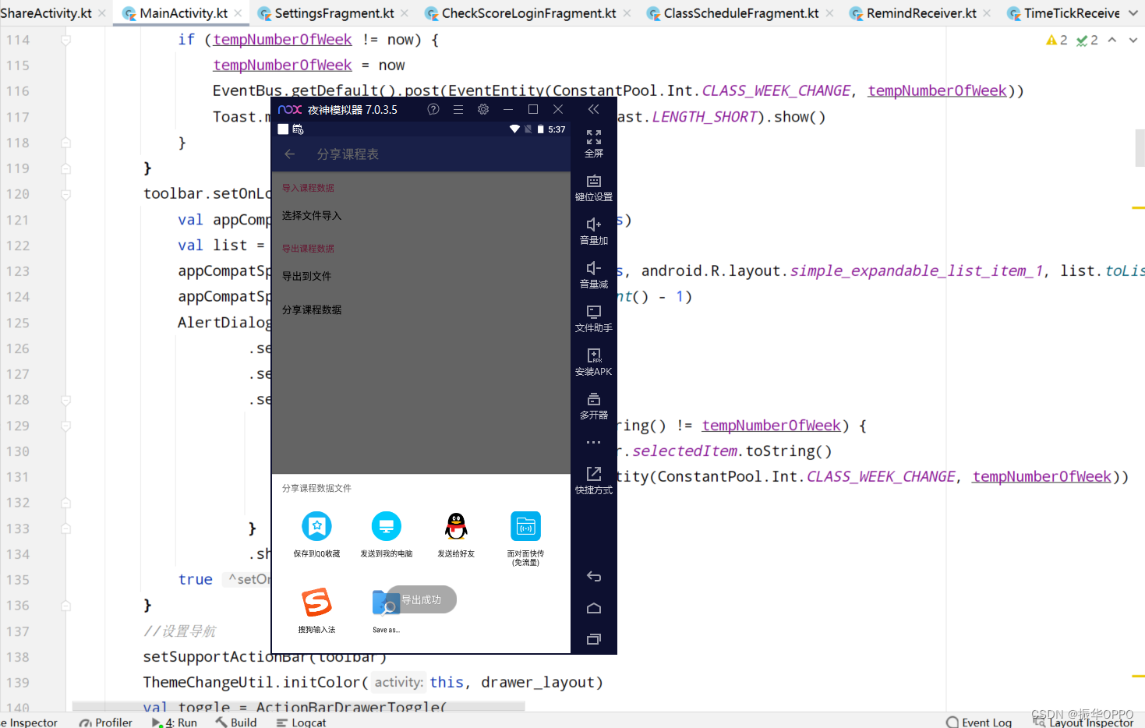Tap the Android recent apps button in Nox
The image size is (1145, 728).
(593, 639)
